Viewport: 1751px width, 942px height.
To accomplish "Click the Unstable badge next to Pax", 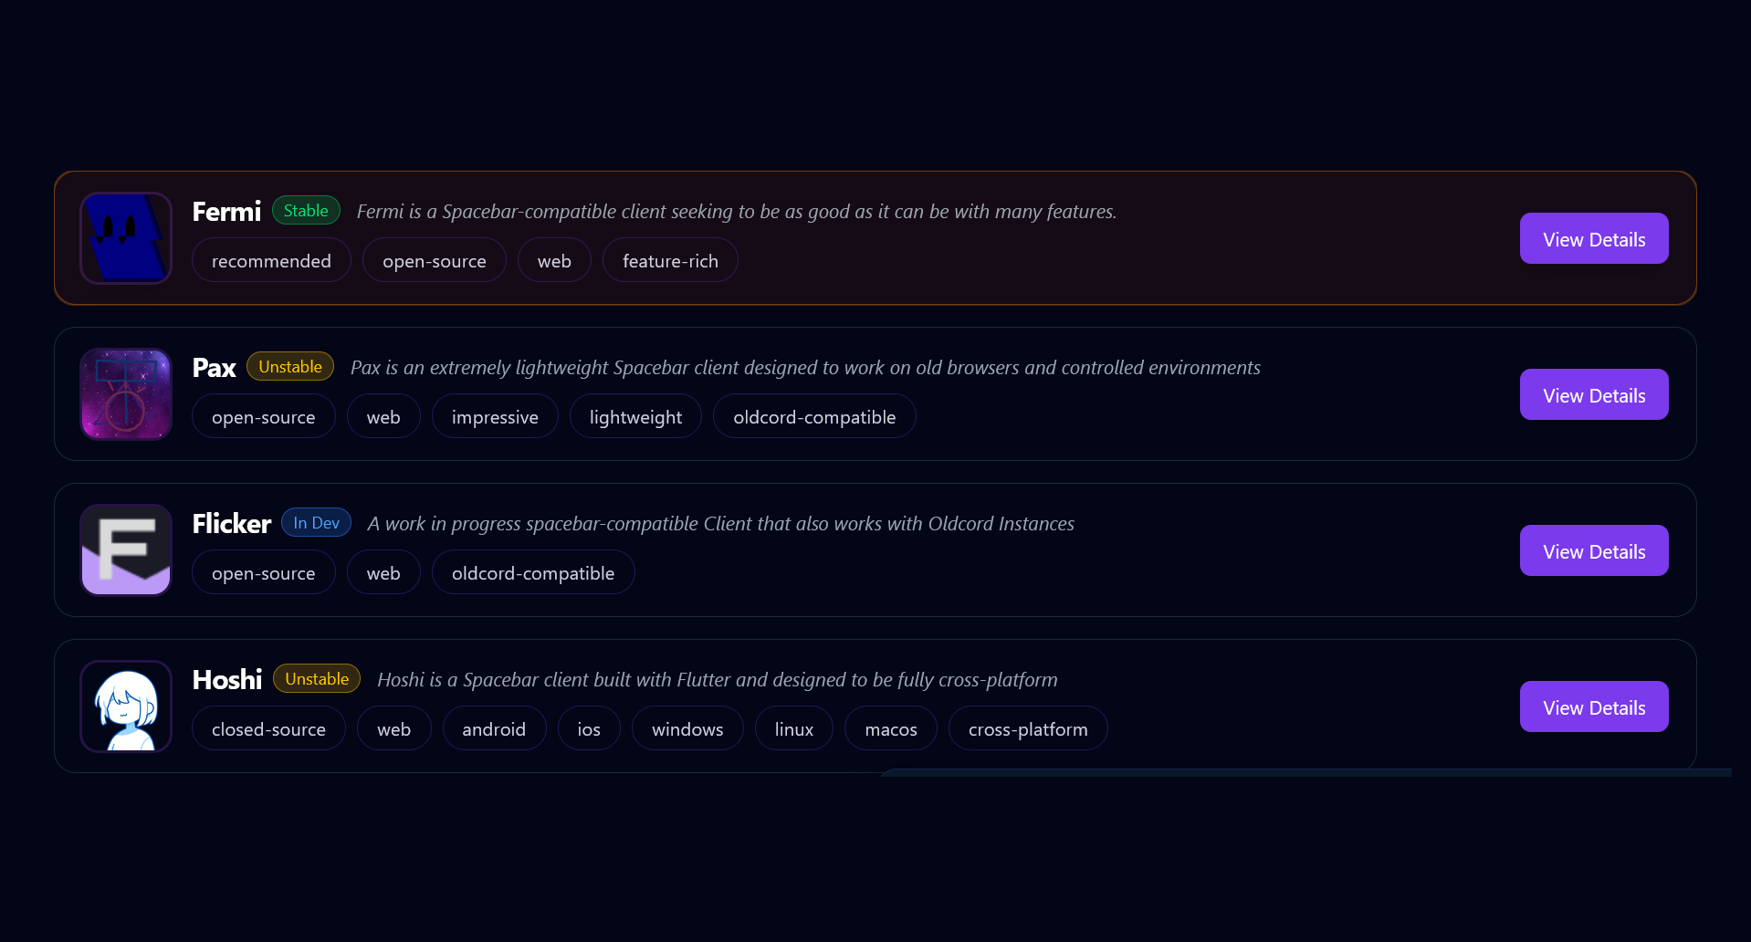I will 290,367.
